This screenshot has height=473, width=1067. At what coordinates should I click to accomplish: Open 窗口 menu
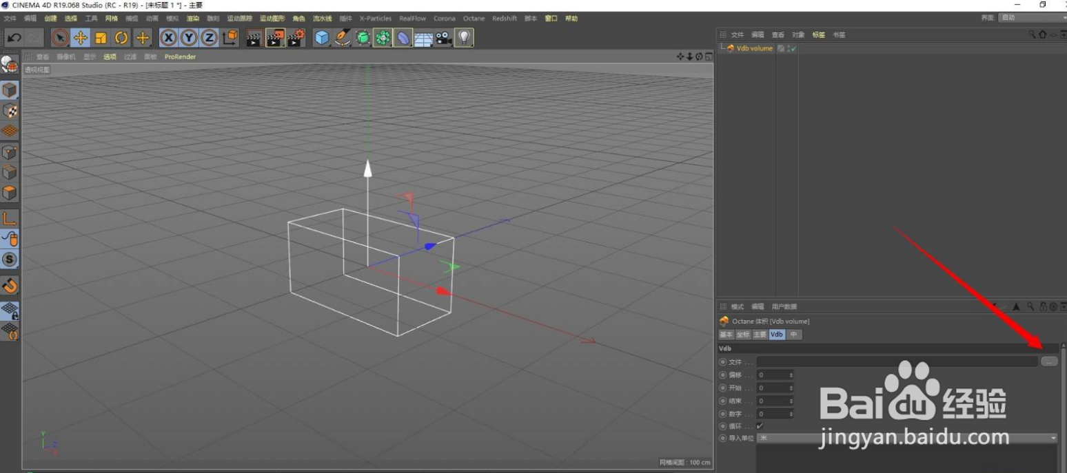point(551,19)
